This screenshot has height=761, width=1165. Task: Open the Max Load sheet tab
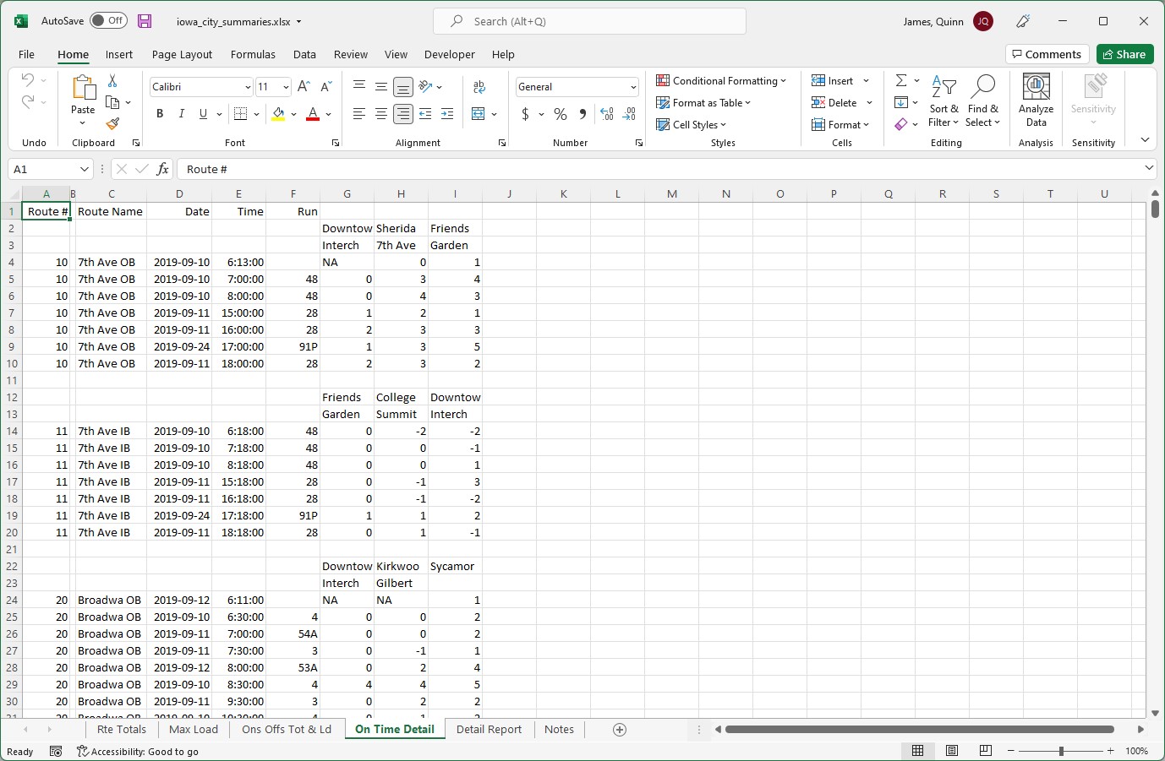click(x=193, y=729)
